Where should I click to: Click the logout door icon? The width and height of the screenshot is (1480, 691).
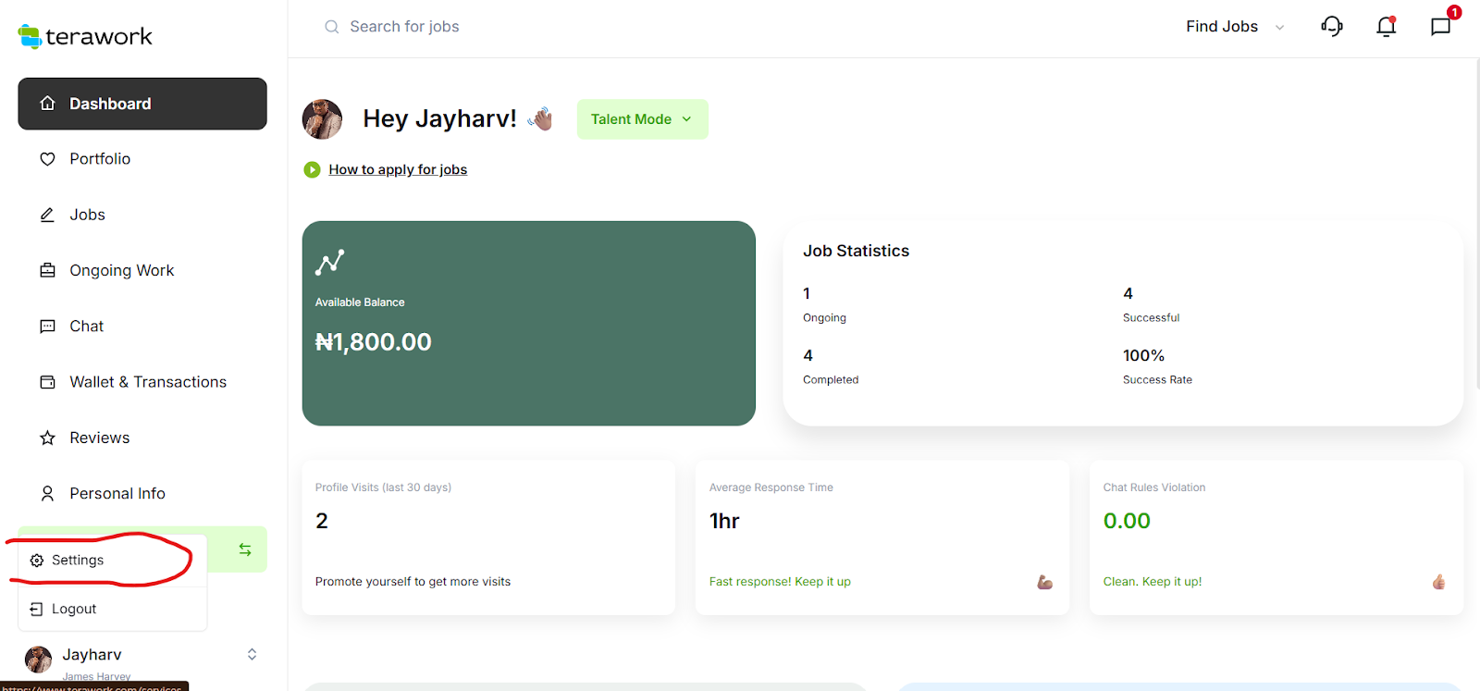pyautogui.click(x=37, y=609)
